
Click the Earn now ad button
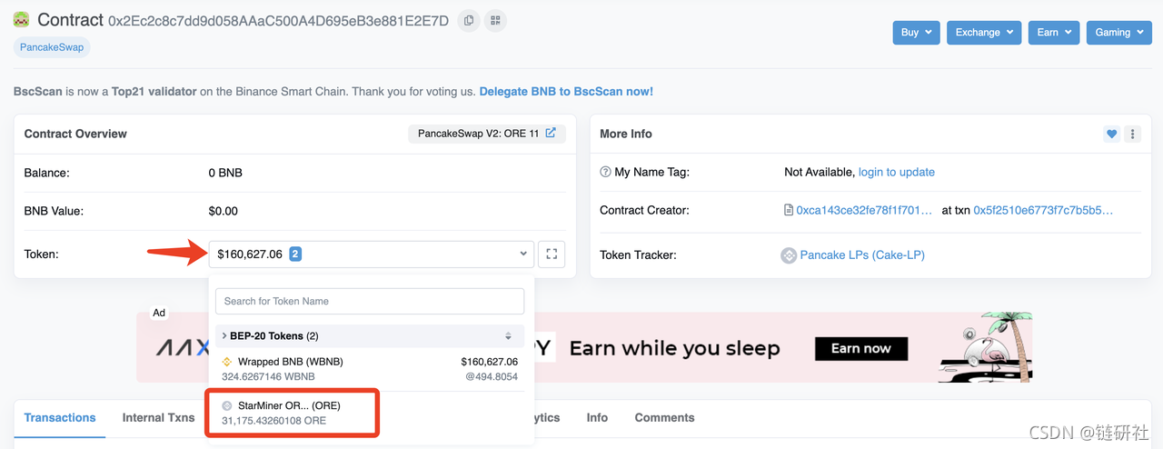860,348
